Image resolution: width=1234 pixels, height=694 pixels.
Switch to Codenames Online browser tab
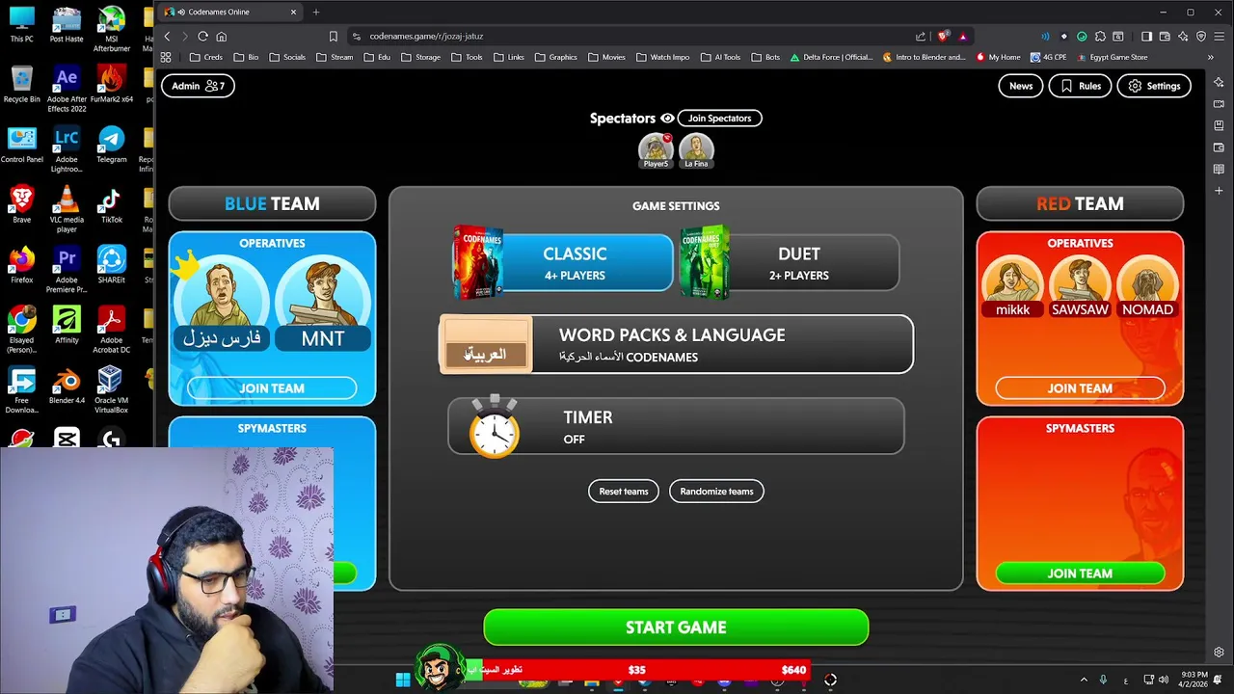click(230, 12)
